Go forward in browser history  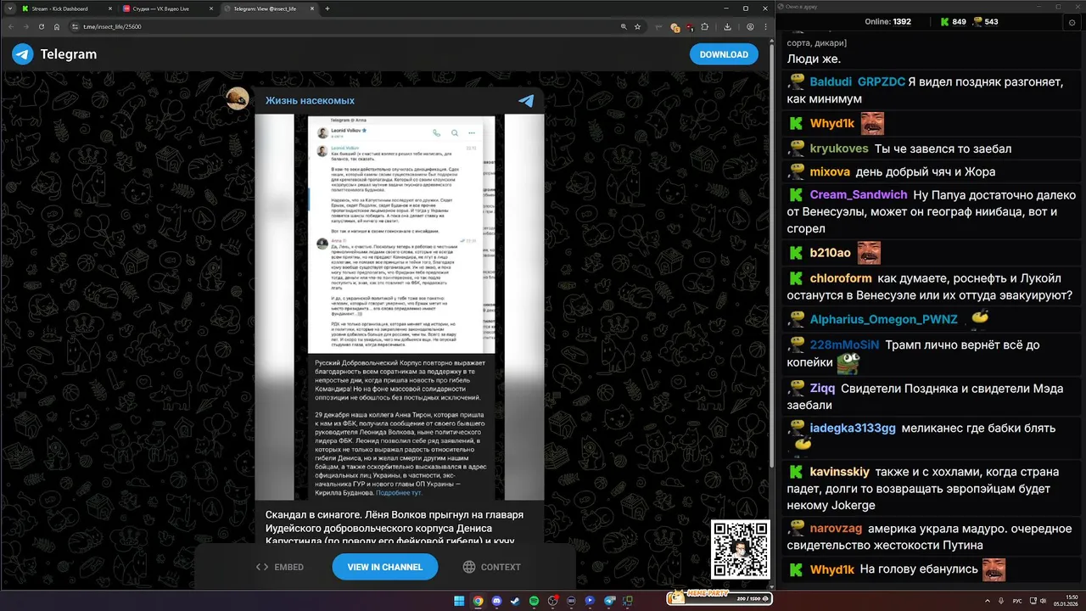(25, 27)
